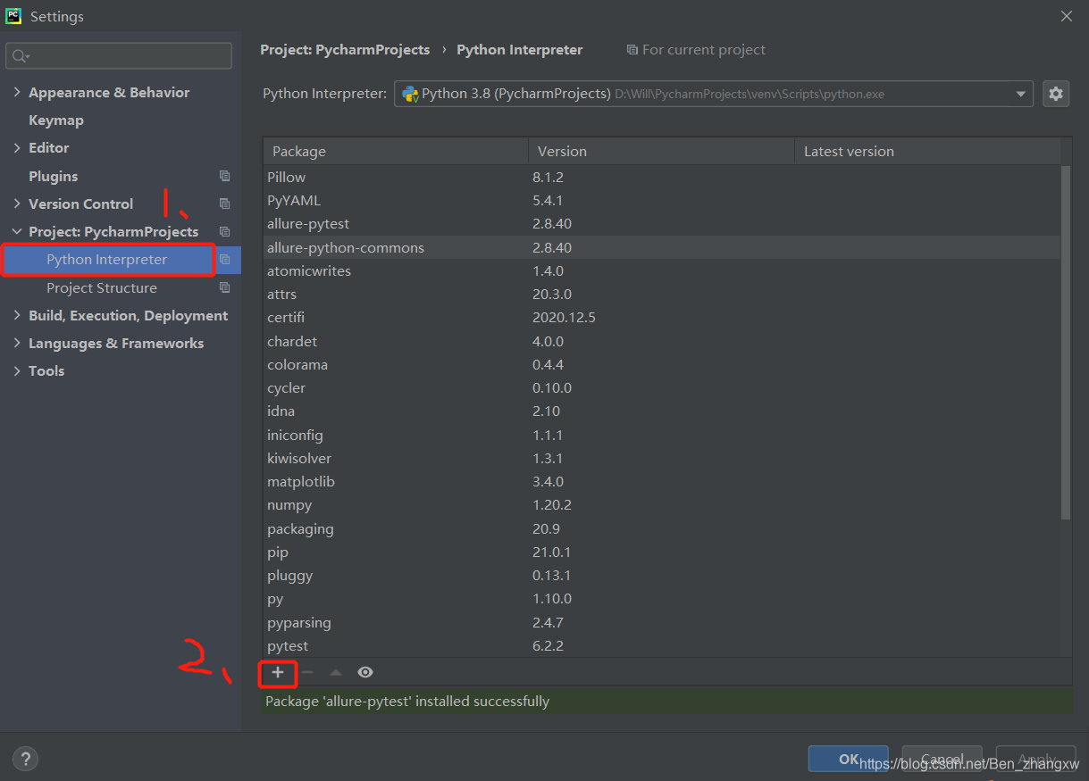Image resolution: width=1089 pixels, height=781 pixels.
Task: Select the allure-pytest package row
Action: click(x=662, y=223)
